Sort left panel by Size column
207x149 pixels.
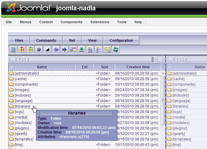(105, 67)
